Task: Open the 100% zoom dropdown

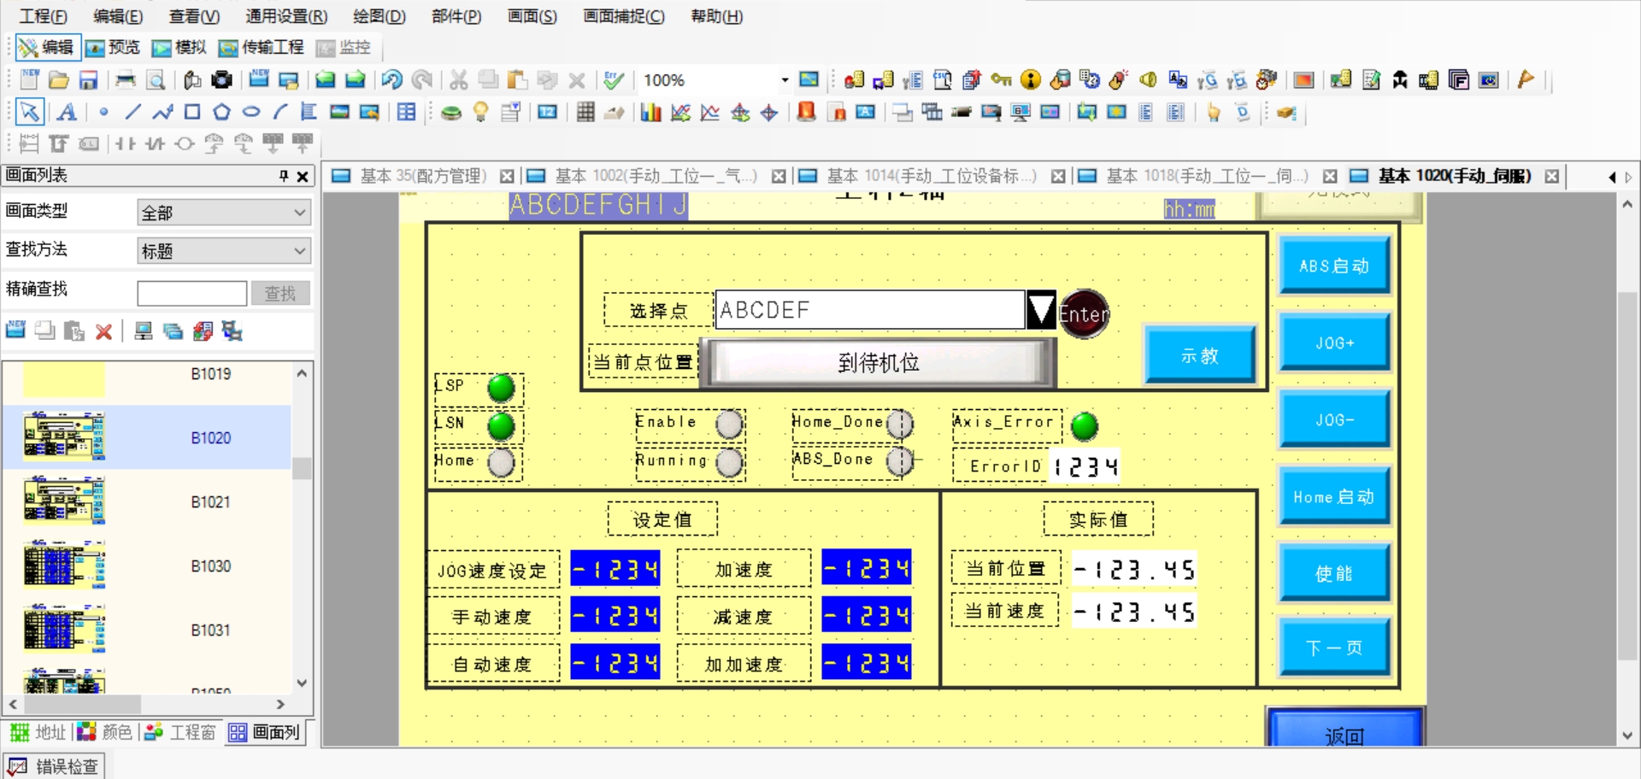Action: 784,80
